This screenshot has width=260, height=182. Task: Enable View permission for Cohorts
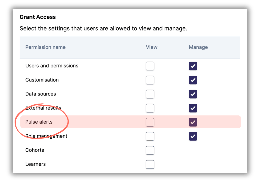pyautogui.click(x=150, y=150)
